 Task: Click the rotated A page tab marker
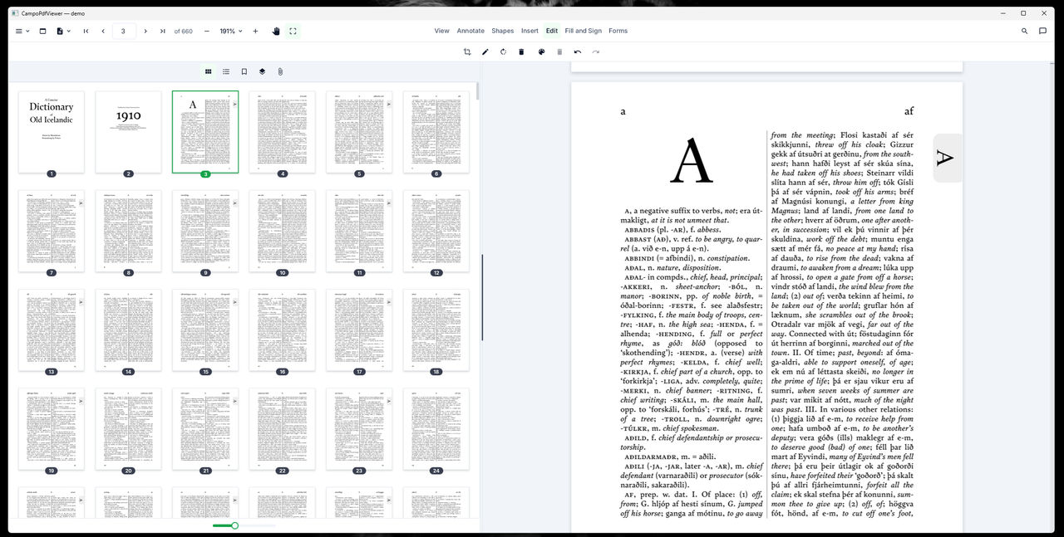pos(948,158)
